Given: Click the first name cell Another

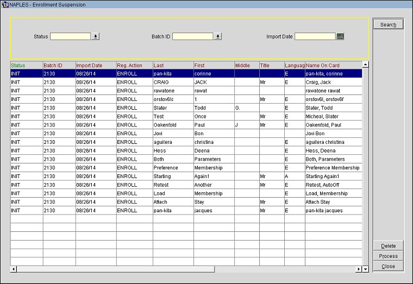Looking at the screenshot, I should [214, 185].
